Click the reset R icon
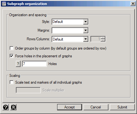Viewport: 137px width, 114px height. click(13, 107)
